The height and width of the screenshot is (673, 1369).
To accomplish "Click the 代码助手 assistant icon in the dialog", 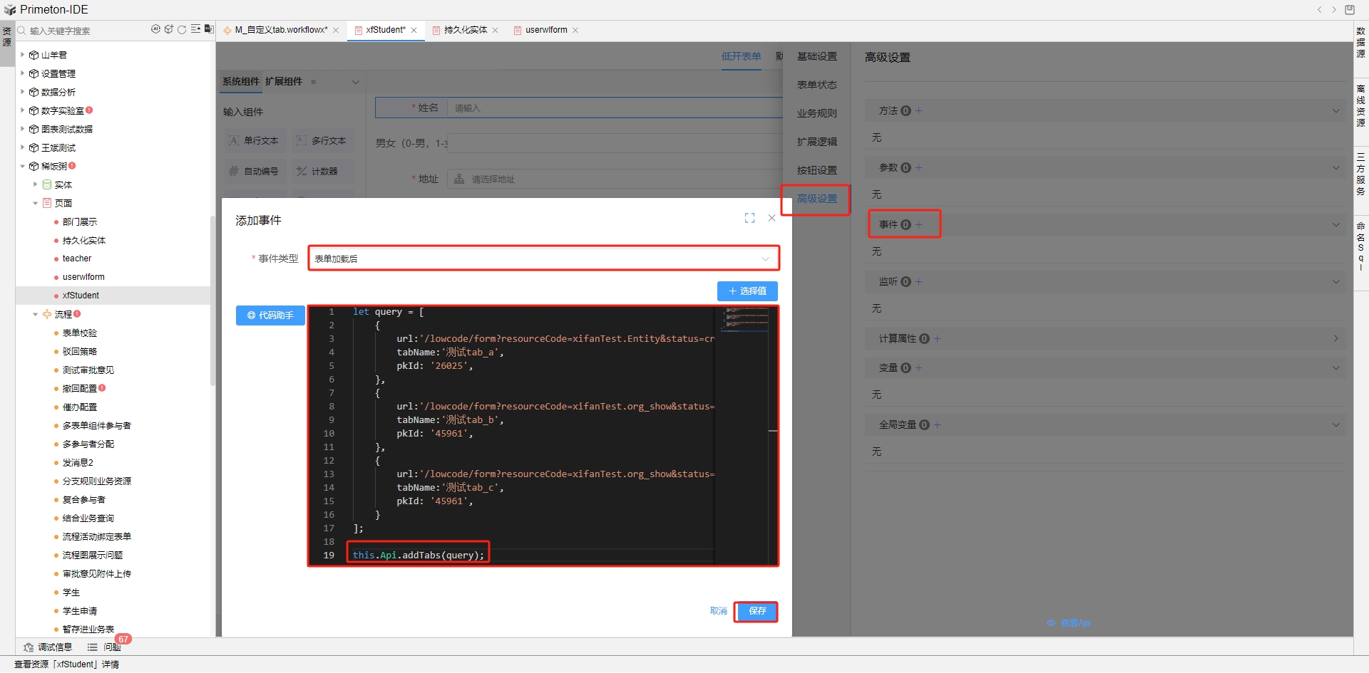I will tap(270, 315).
